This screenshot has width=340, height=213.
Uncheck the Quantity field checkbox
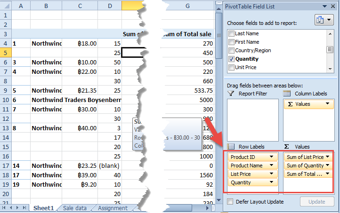tap(231, 59)
